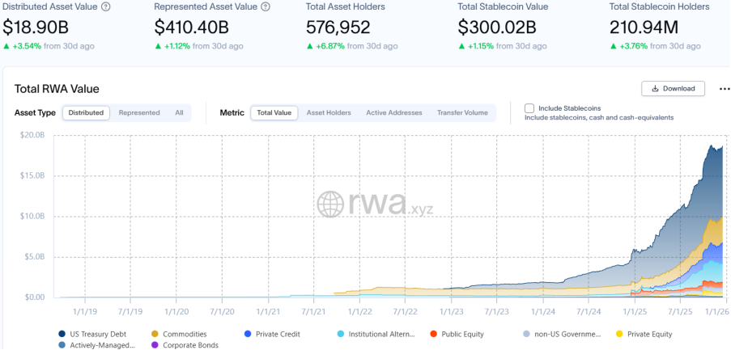Switch metric to Asset Holders
This screenshot has height=350, width=731.
(329, 113)
